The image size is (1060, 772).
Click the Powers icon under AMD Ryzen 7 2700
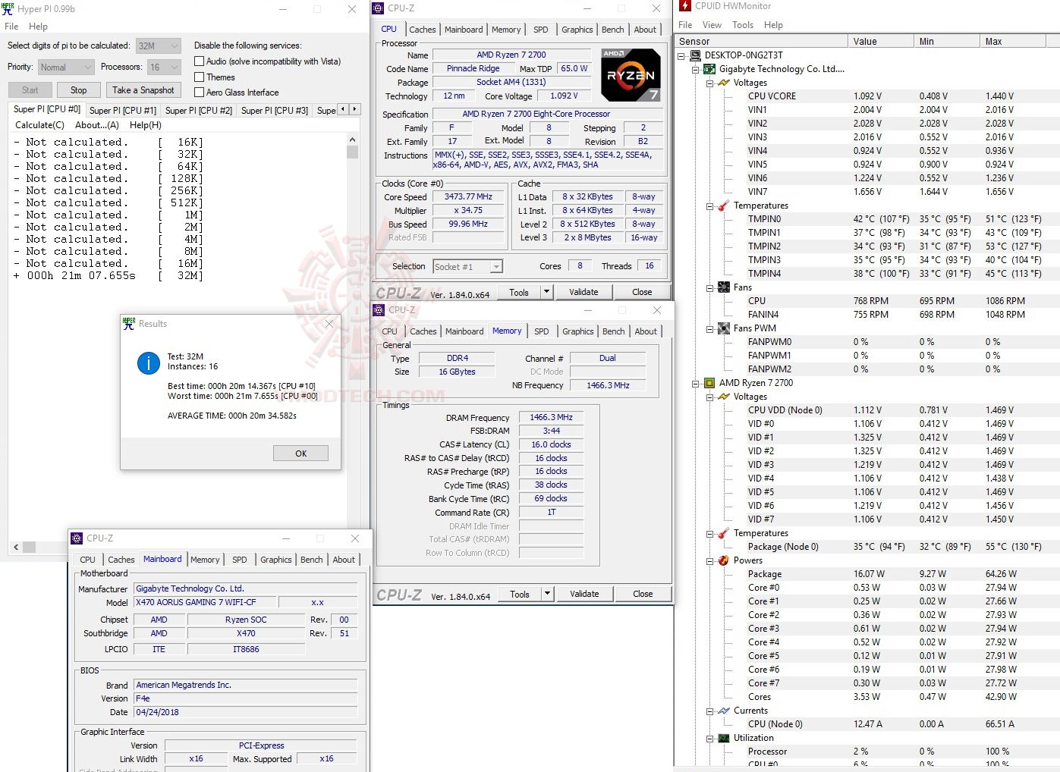[722, 560]
